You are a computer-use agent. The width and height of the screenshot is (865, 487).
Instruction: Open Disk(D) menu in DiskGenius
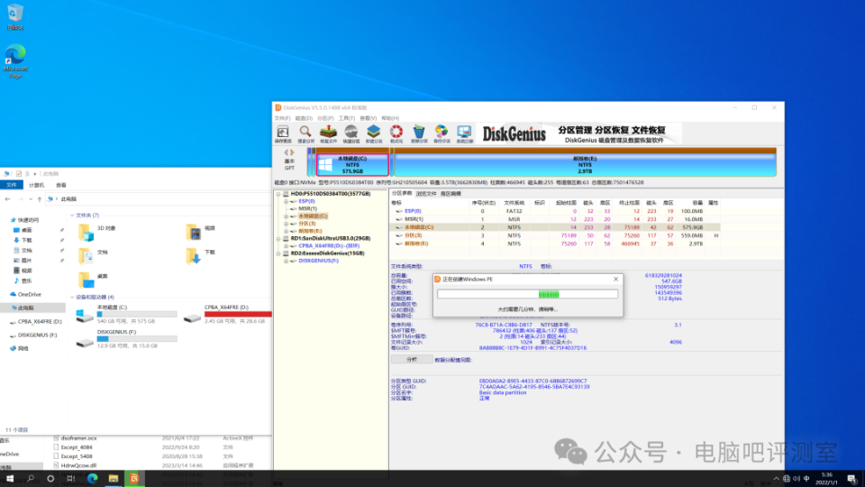[x=304, y=118]
